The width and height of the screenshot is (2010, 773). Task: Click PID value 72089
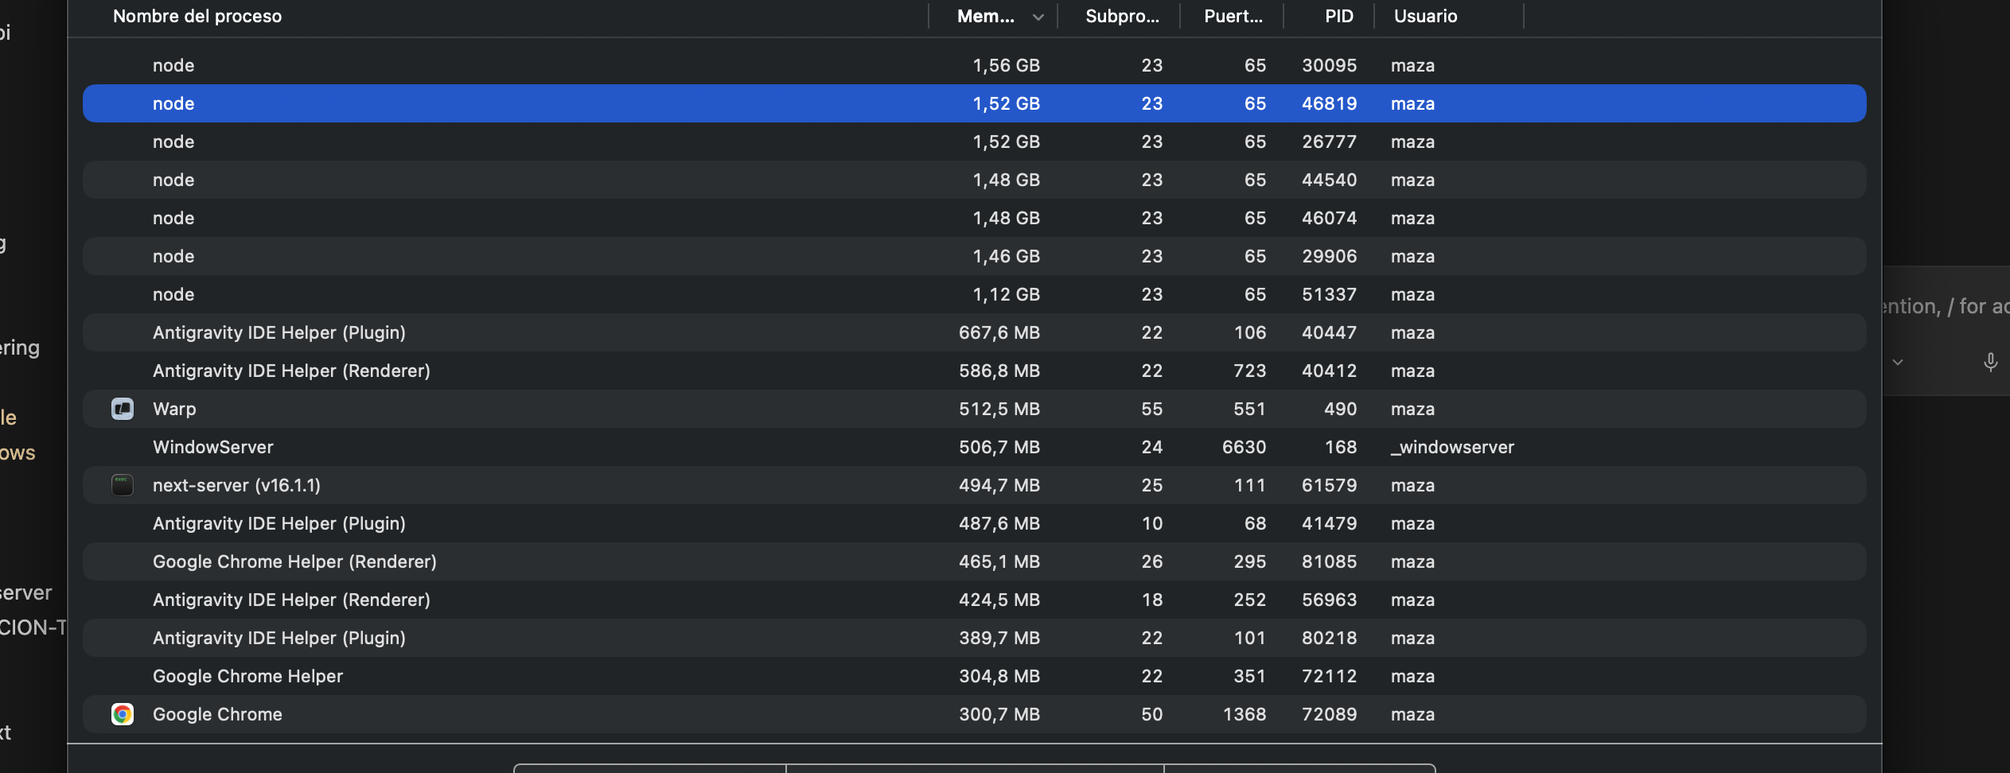point(1329,714)
